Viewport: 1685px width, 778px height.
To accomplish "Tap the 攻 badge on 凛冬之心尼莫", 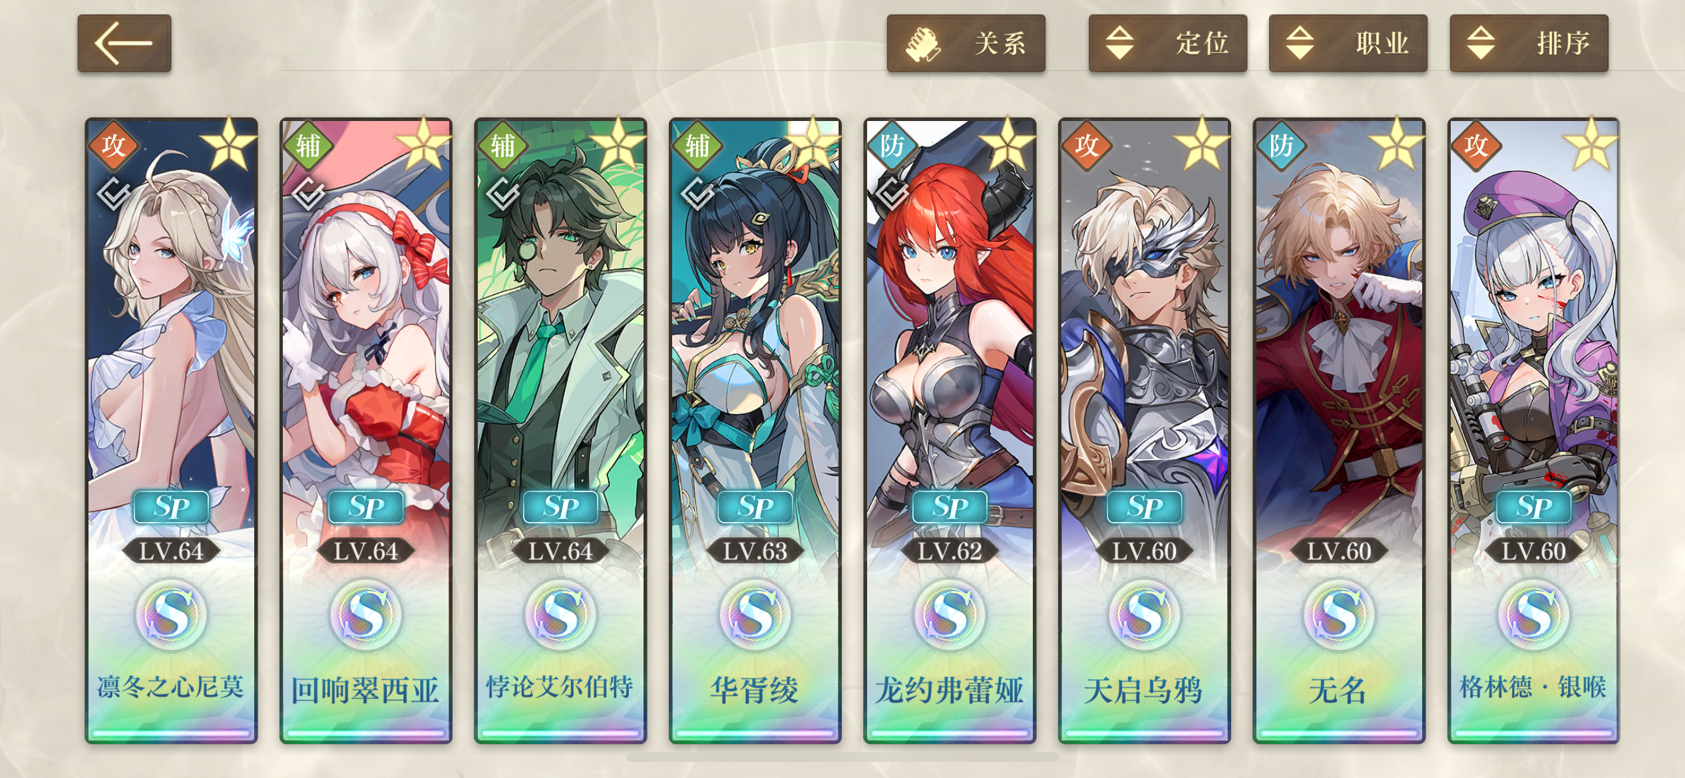I will click(x=114, y=145).
